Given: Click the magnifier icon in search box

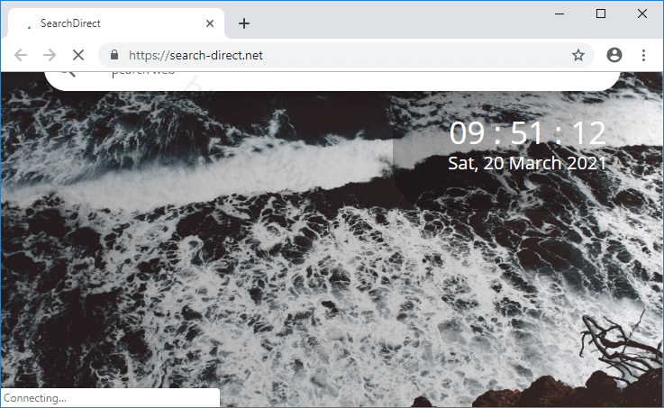Looking at the screenshot, I should 68,74.
